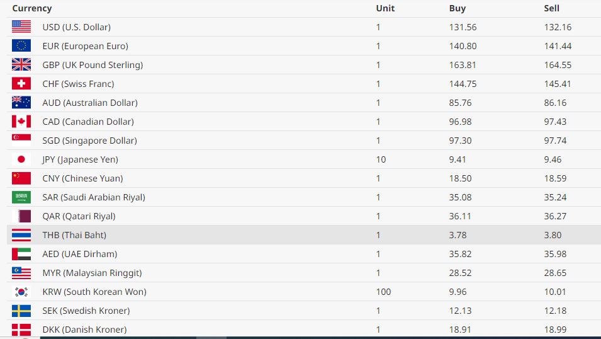Screen dimensions: 601x339
Task: Click the EUR sell rate 141.44
Action: pyautogui.click(x=556, y=46)
